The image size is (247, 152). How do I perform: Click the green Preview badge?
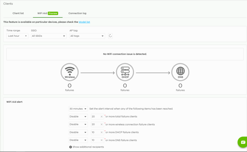[x=53, y=13]
